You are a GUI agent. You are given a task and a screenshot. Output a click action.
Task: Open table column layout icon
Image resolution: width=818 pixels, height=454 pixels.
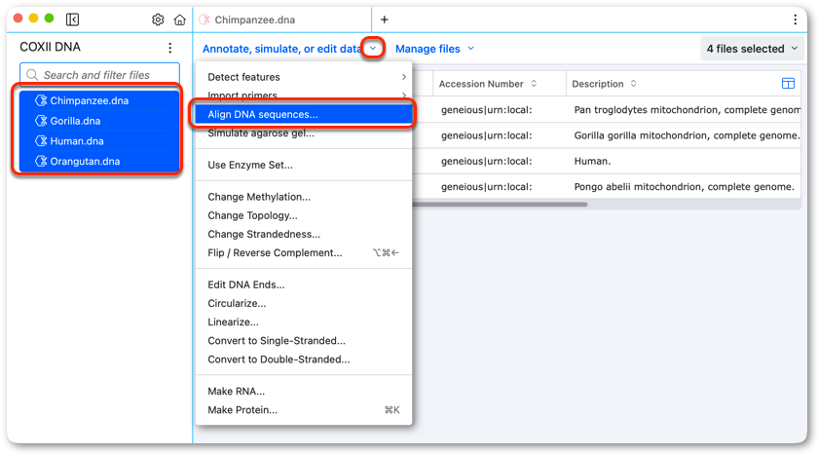(788, 84)
